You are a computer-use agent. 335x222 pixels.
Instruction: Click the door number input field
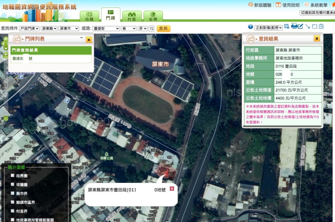[151, 28]
